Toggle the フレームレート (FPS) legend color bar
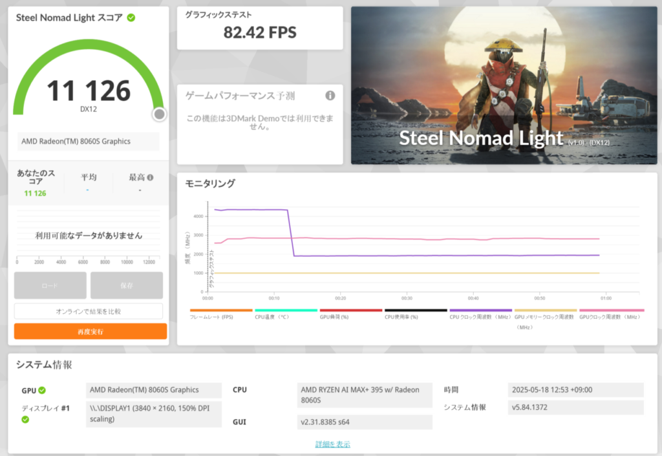662x456 pixels. tap(221, 310)
